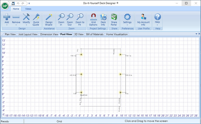
Task: Open the Bill of Materials tab
Action: coord(95,34)
